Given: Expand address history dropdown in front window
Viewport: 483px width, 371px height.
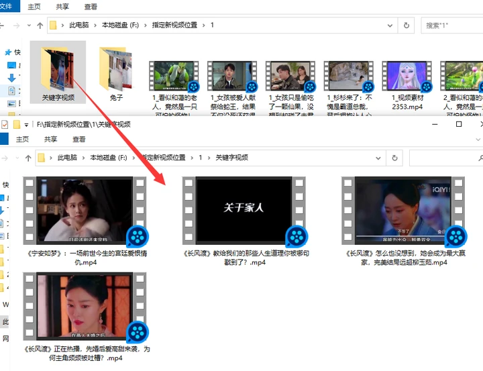Looking at the screenshot, I should [378, 158].
